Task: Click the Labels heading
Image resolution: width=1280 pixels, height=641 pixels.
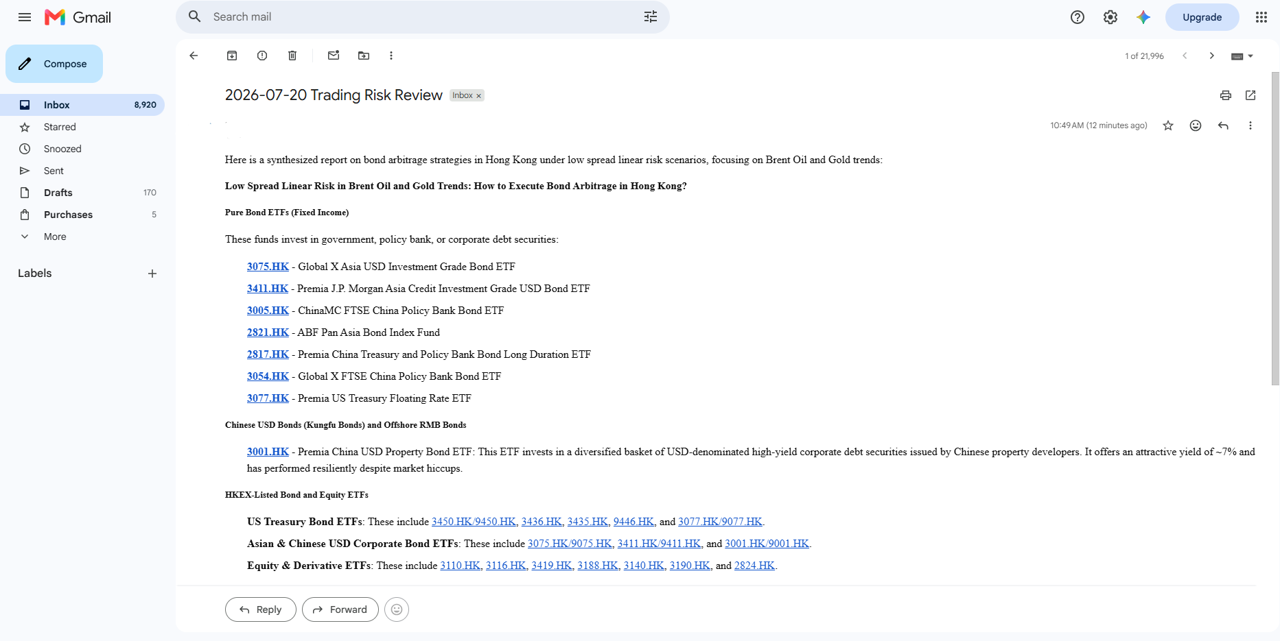Action: pos(35,274)
